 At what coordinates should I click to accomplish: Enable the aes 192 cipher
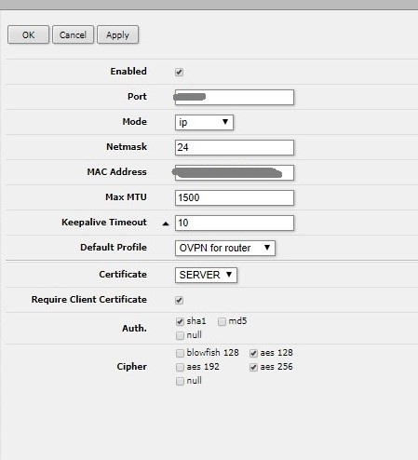coord(180,367)
